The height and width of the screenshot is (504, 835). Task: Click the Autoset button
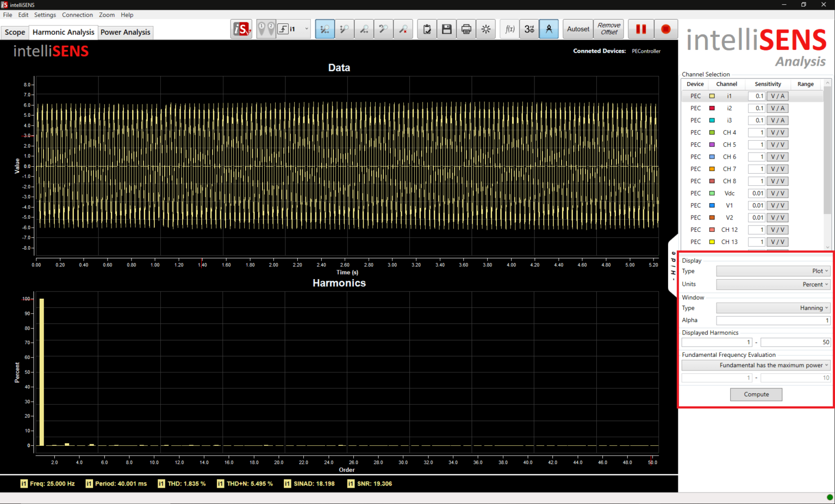coord(577,29)
